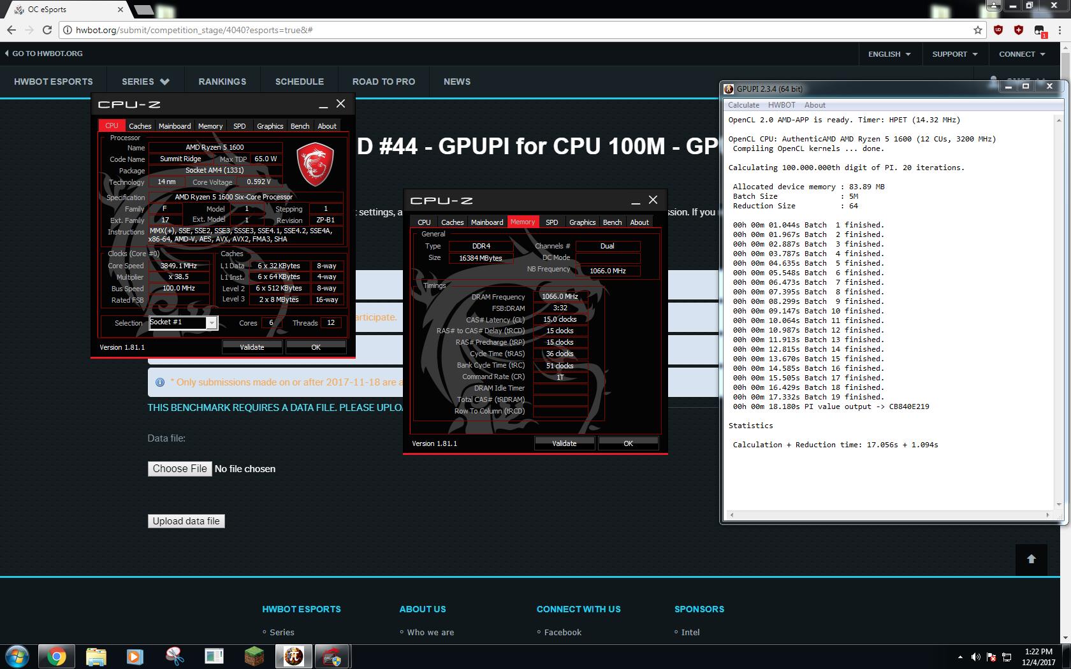Open the Snipping Tool taskbar icon
This screenshot has height=669, width=1071.
pos(174,656)
